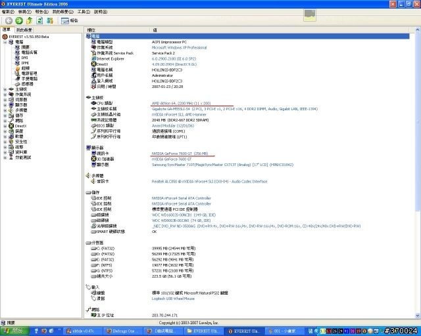Screen dimensions: 421x336
Task: Click the 滑鼠 mouse row icon
Action: point(93,299)
